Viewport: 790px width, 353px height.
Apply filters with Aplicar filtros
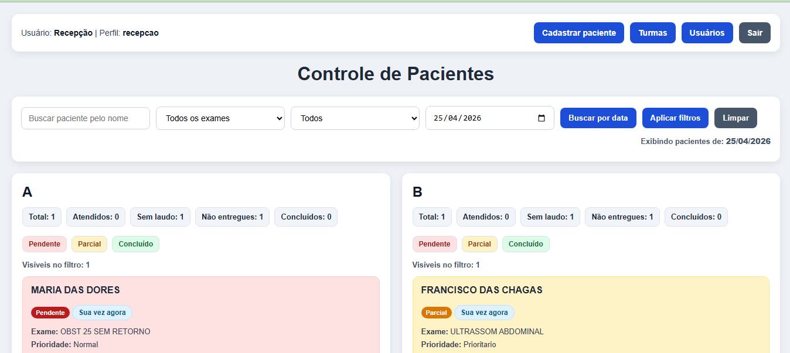click(x=675, y=118)
